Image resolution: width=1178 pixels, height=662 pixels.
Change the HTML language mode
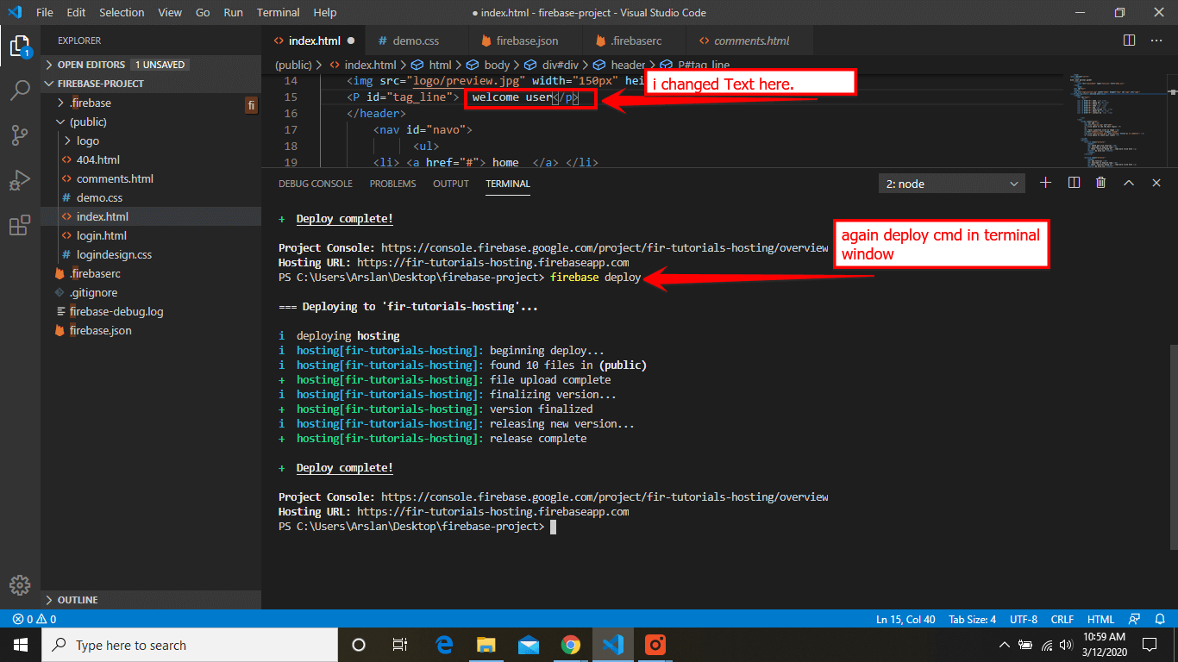(1100, 619)
